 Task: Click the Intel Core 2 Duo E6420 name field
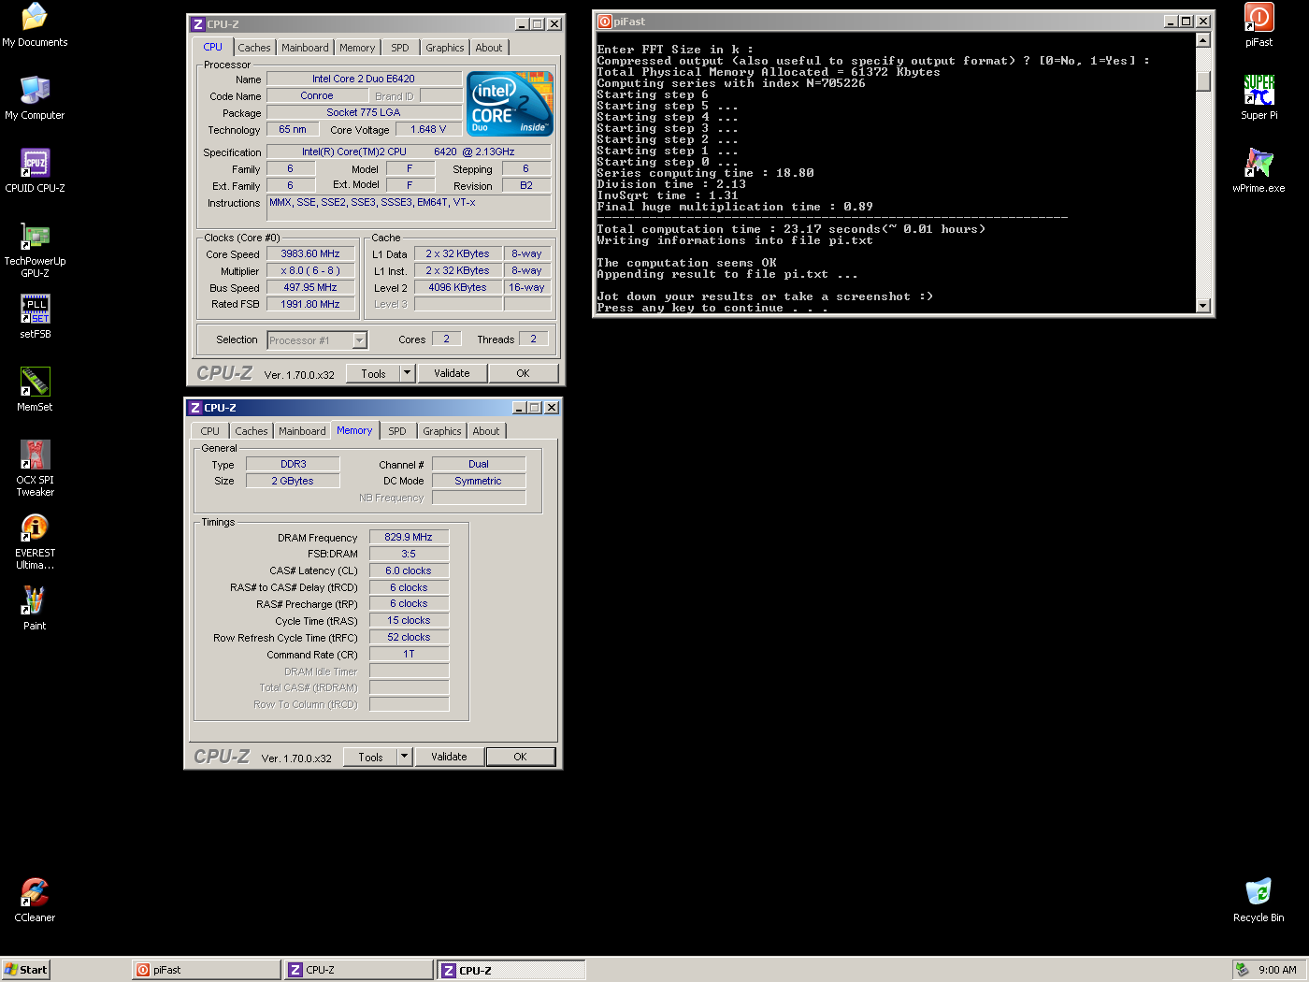364,79
